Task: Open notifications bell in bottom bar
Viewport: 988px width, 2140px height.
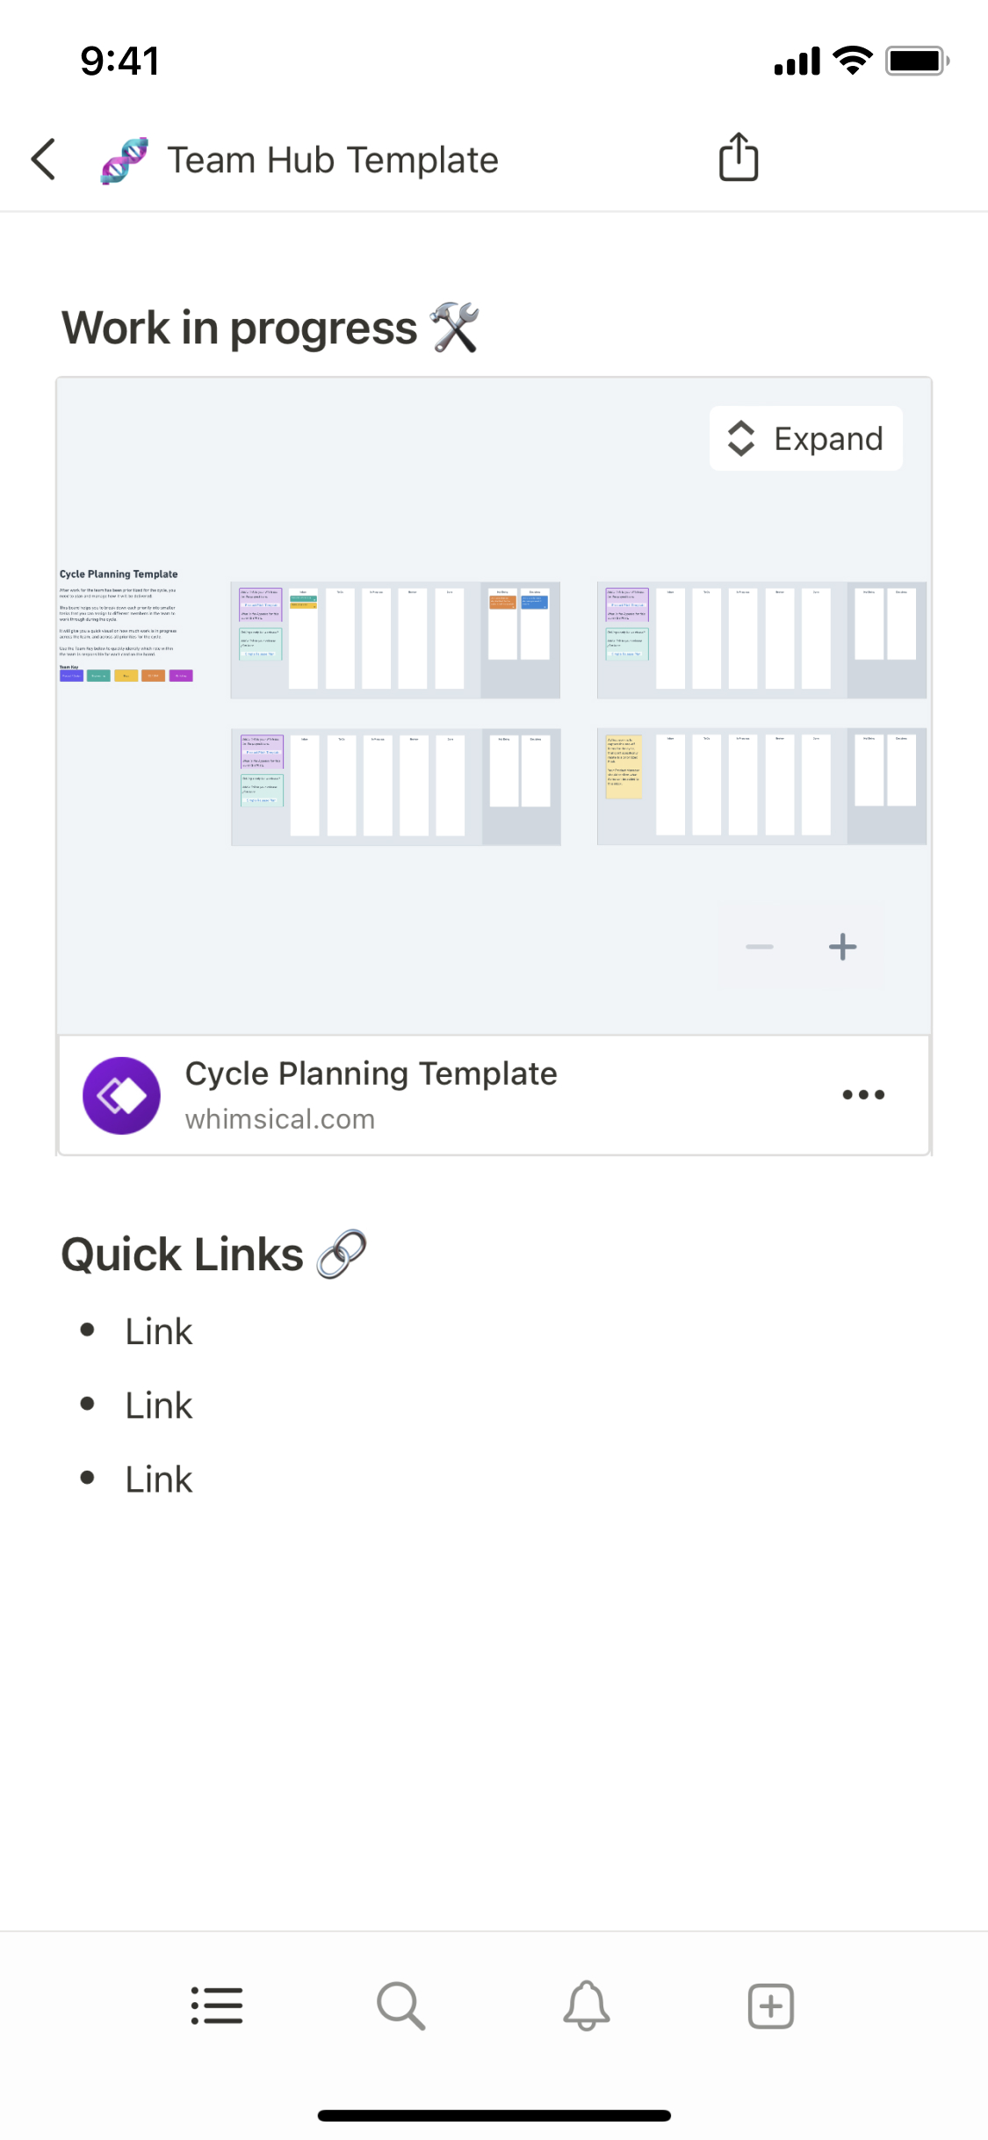Action: [586, 2006]
